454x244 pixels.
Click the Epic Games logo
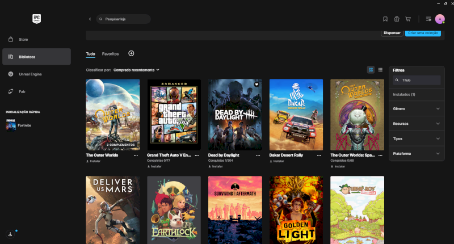tap(36, 19)
